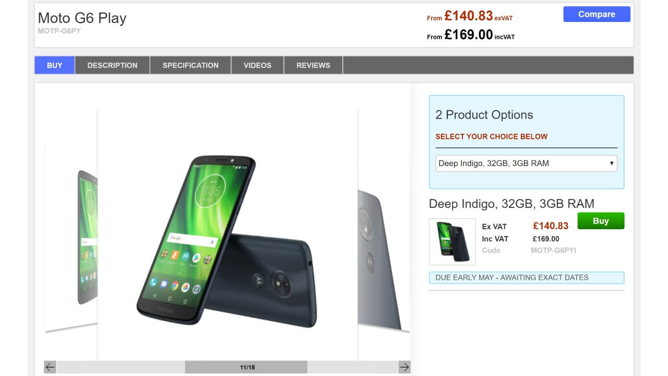668x376 pixels.
Task: Click the right arrow of image carousel
Action: (x=404, y=367)
